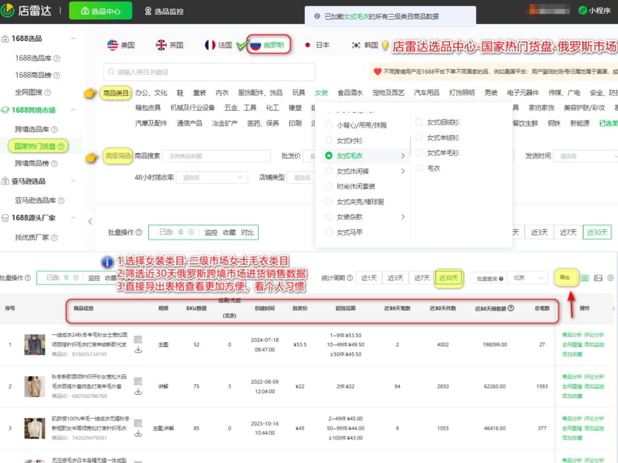Click the help icon beside 国家热门货盘
The width and height of the screenshot is (618, 463).
[x=60, y=147]
